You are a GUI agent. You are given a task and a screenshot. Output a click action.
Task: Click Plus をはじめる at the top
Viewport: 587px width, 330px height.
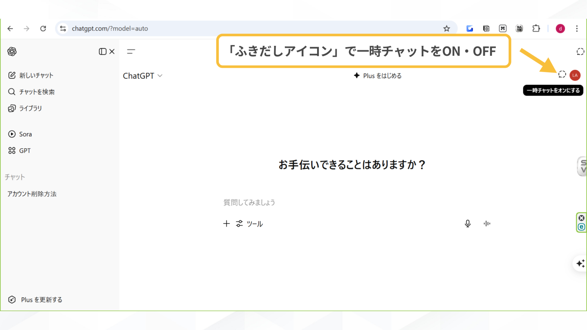378,75
